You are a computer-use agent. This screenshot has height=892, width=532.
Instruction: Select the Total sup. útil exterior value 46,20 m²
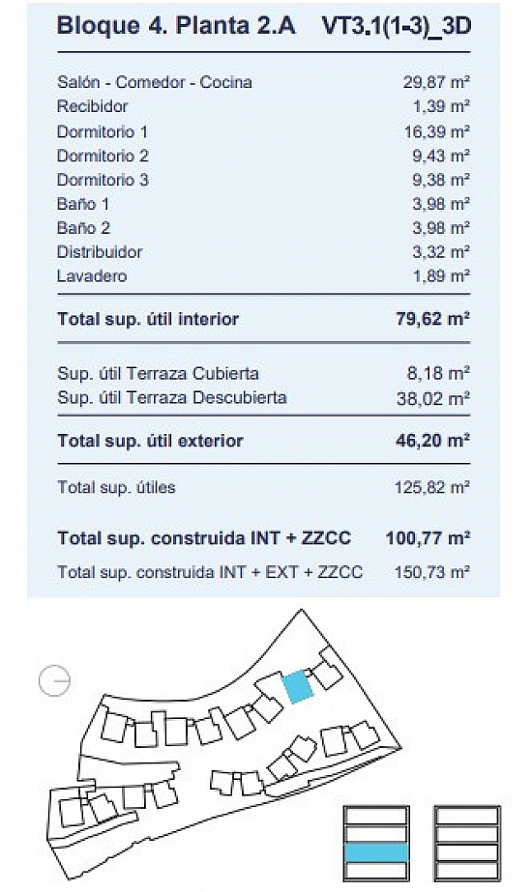click(433, 441)
